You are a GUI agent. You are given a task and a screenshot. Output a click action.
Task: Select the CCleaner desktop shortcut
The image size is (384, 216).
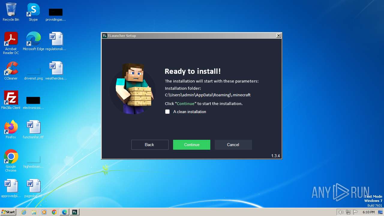tap(11, 71)
